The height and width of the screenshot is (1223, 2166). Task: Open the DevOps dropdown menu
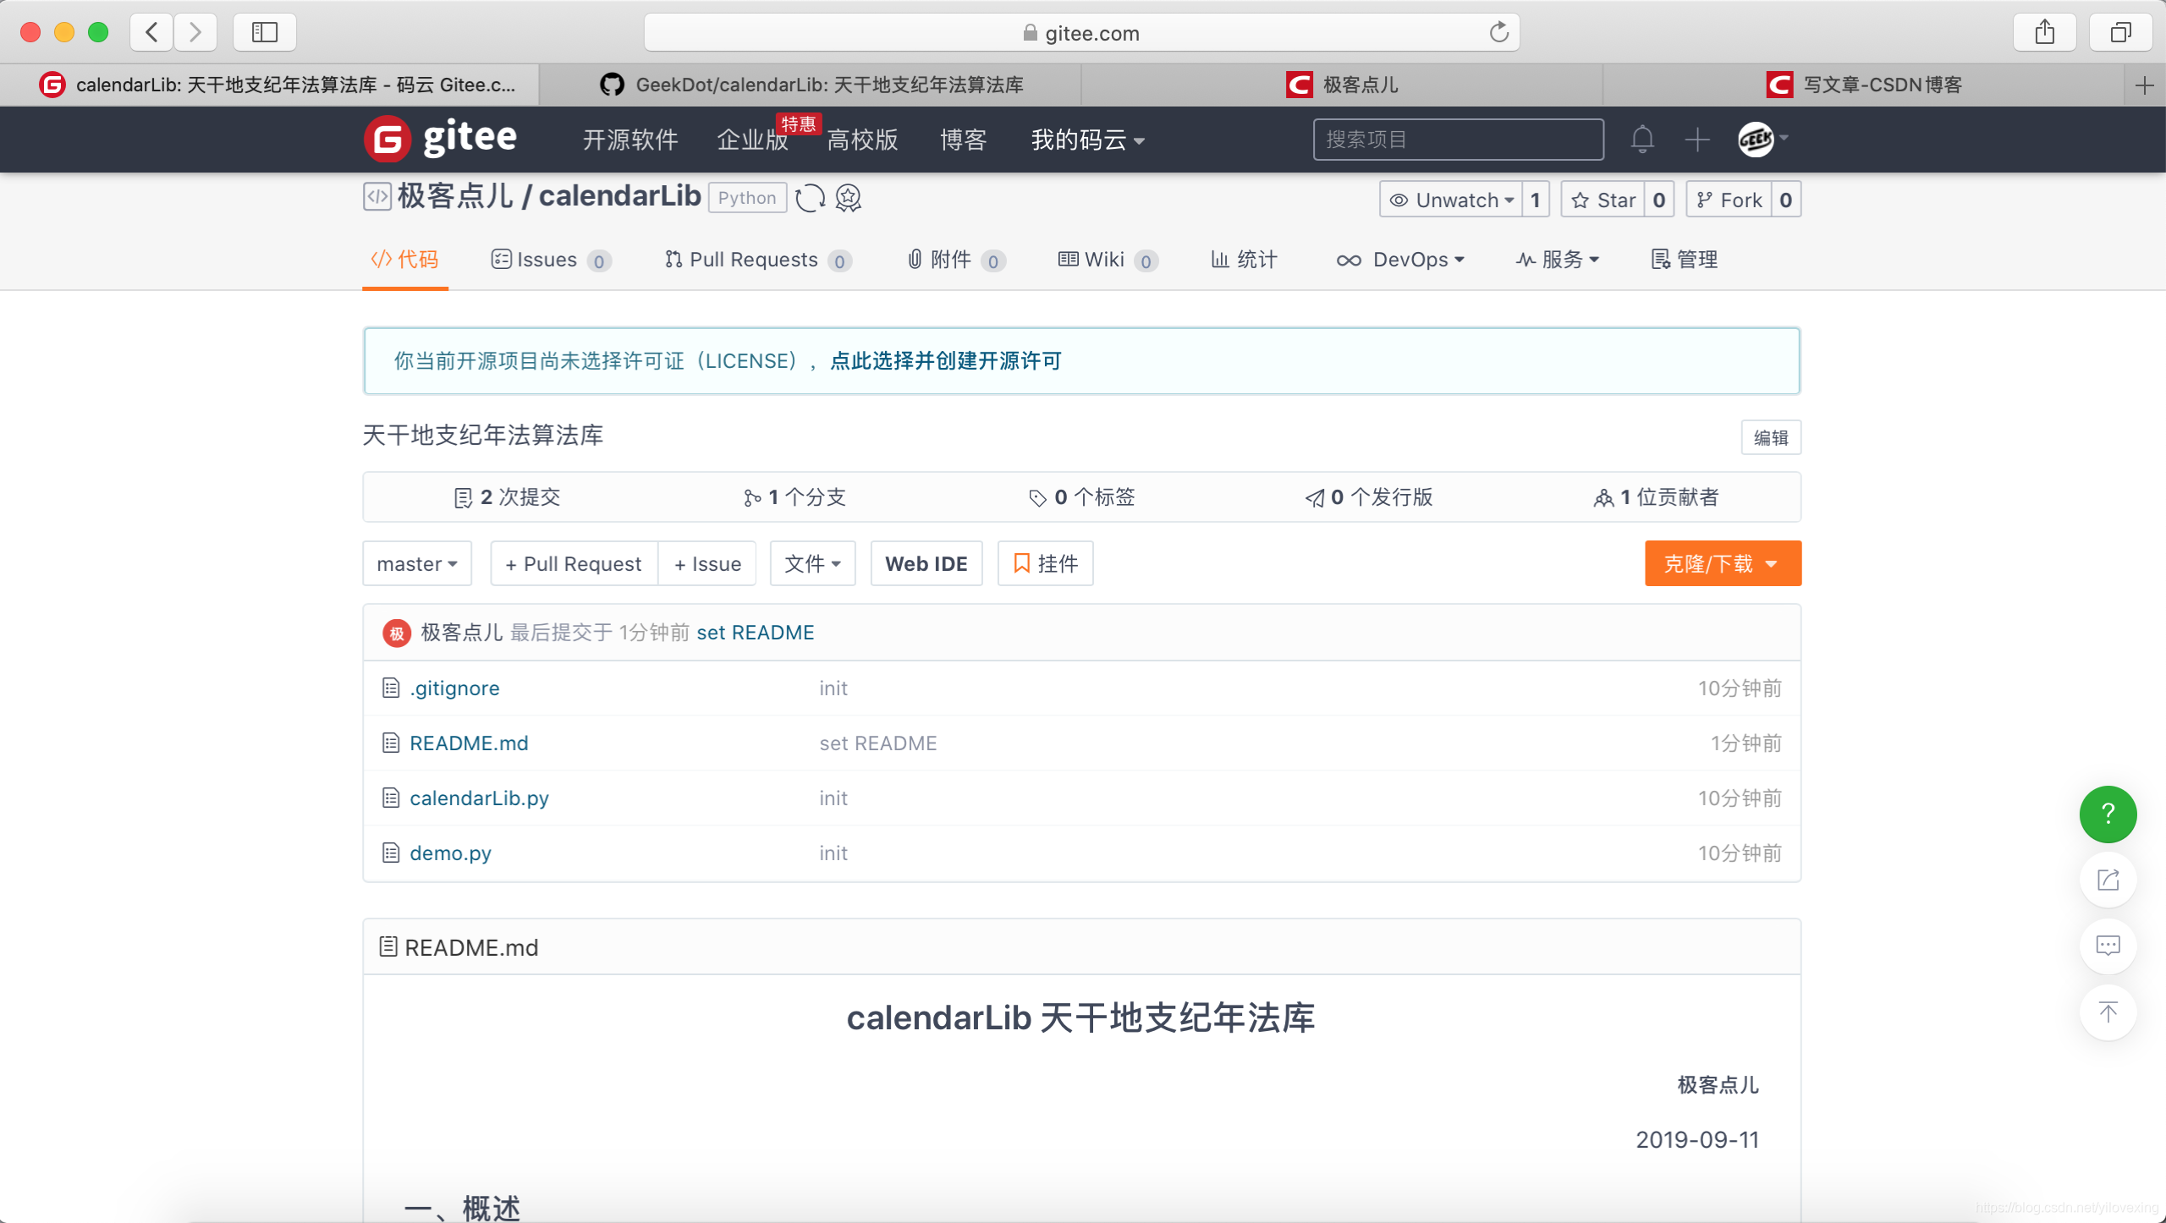click(1400, 260)
